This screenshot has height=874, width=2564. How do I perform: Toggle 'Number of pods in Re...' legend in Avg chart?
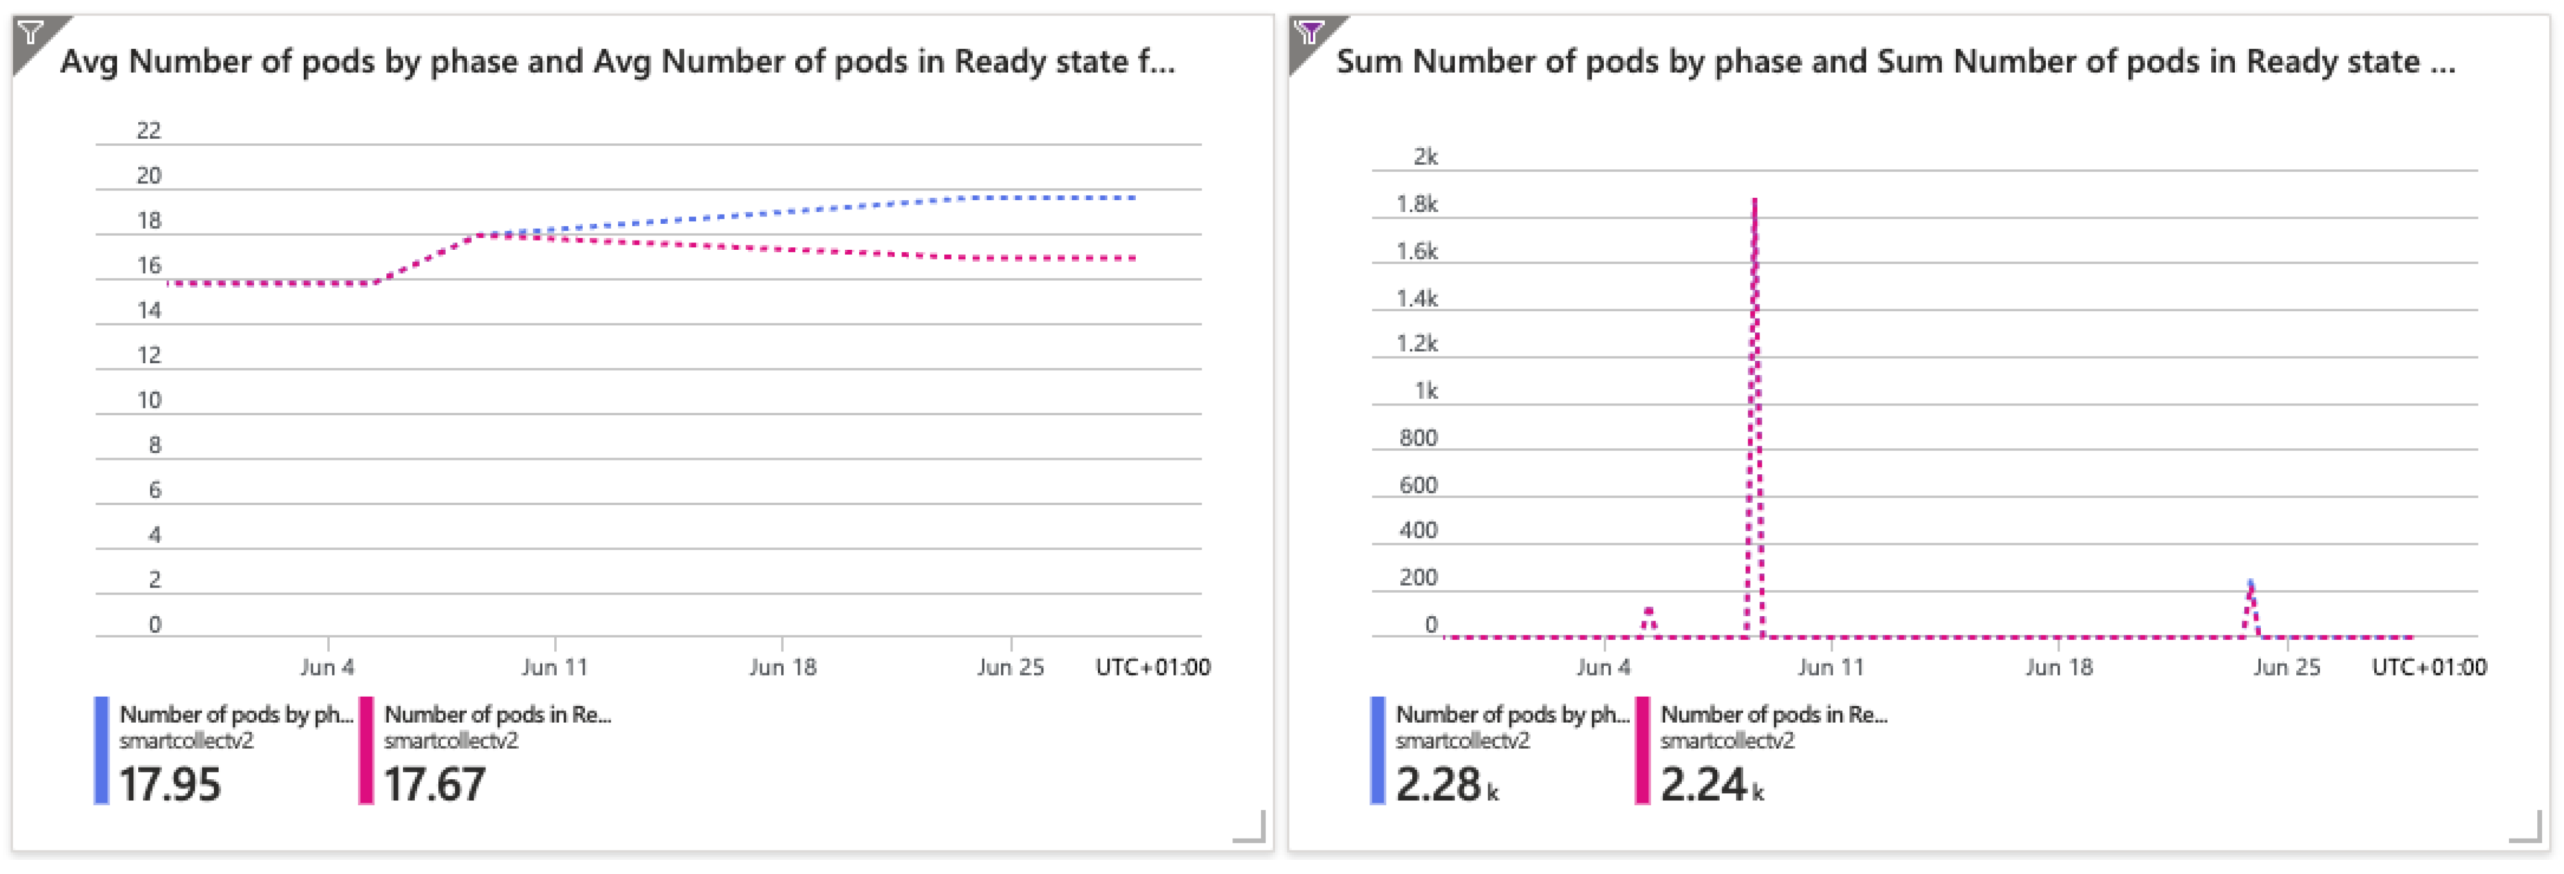pyautogui.click(x=498, y=715)
